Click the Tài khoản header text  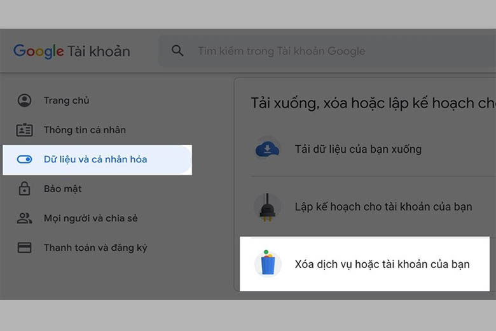[x=99, y=52]
